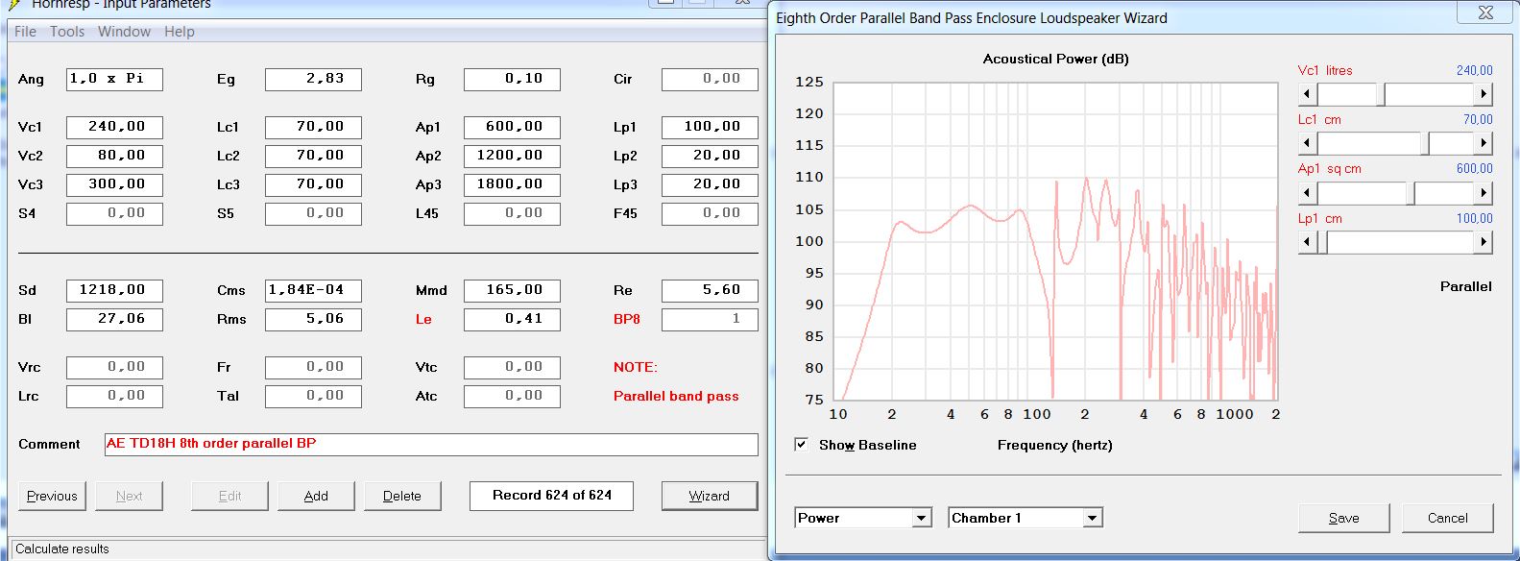The height and width of the screenshot is (561, 1520).
Task: Click the Acoustical Power chart area
Action: pyautogui.click(x=1055, y=241)
